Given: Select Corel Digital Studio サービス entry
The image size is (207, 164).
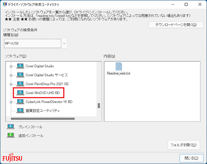Looking at the screenshot, I should coord(47,75).
